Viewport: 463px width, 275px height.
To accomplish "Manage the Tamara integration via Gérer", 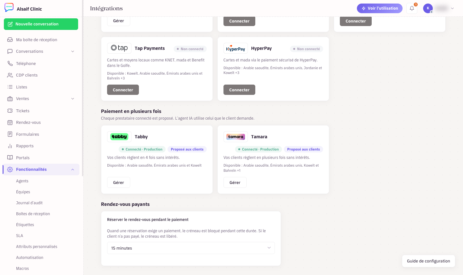I will click(x=235, y=182).
